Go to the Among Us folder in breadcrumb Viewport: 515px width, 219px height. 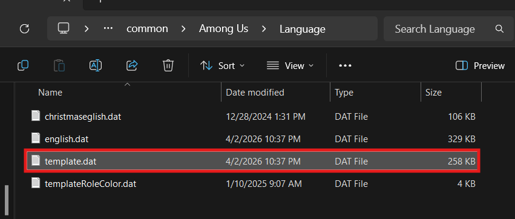[223, 29]
